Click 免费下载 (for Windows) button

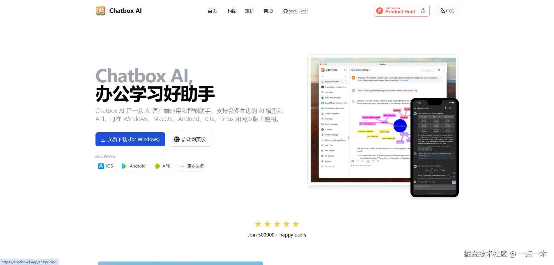tap(130, 139)
